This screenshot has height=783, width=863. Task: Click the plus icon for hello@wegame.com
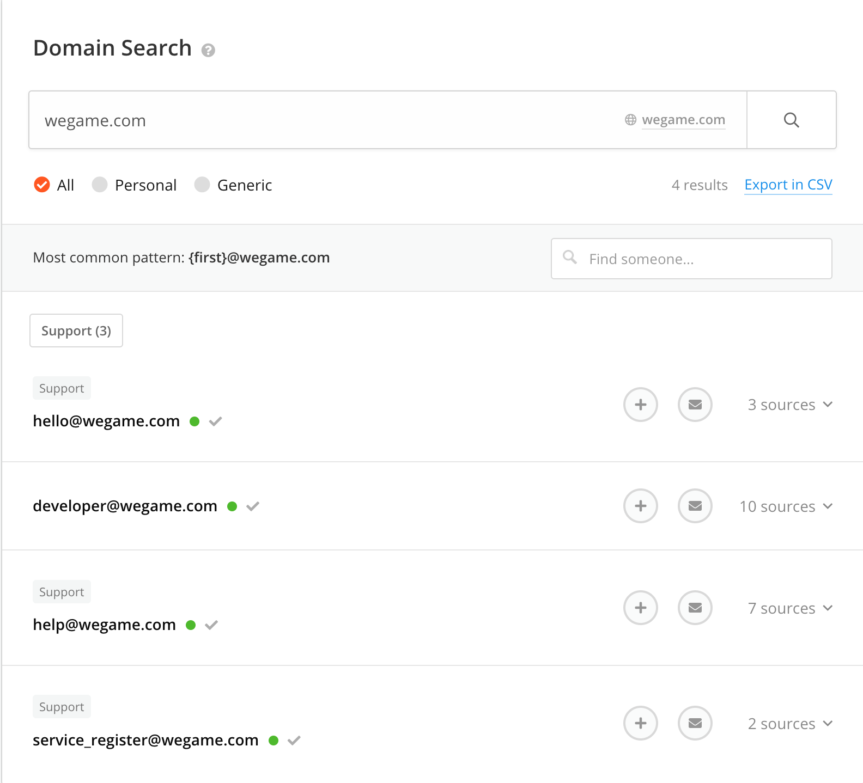tap(641, 405)
